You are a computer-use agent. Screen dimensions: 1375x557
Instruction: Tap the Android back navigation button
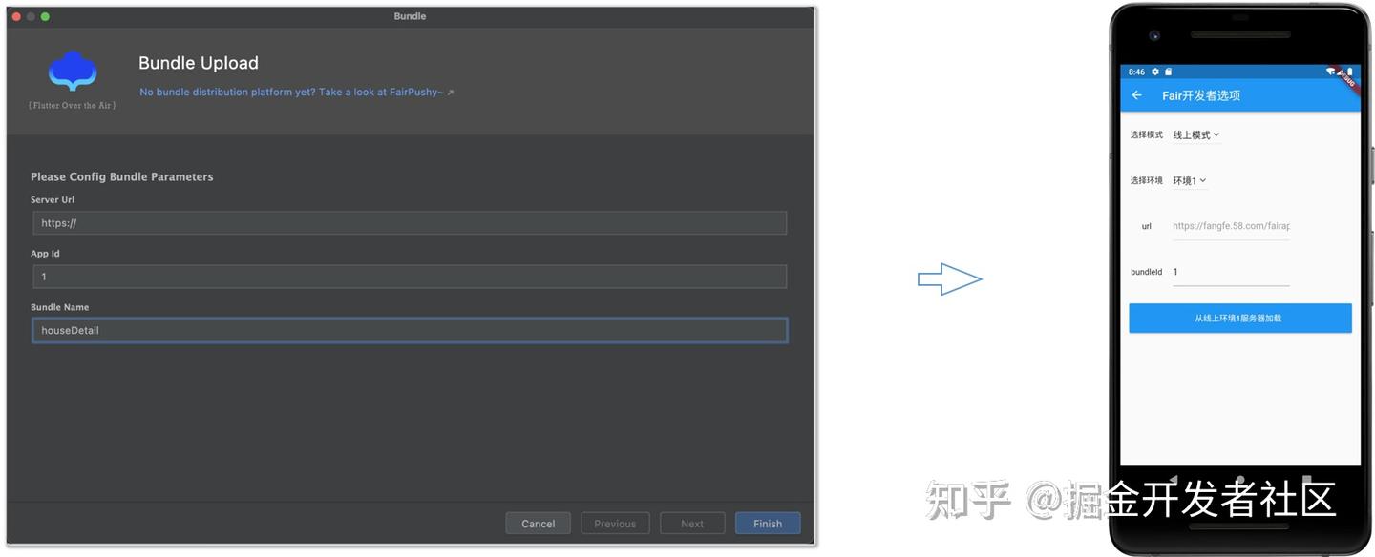1174,479
